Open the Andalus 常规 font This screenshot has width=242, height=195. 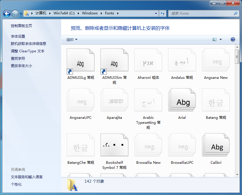pyautogui.click(x=182, y=60)
